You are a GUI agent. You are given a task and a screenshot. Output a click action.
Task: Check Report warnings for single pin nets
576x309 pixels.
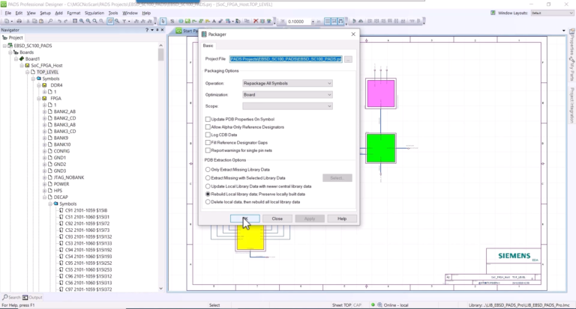click(208, 150)
